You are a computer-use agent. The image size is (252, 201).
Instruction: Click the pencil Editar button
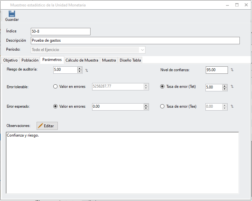click(x=47, y=126)
